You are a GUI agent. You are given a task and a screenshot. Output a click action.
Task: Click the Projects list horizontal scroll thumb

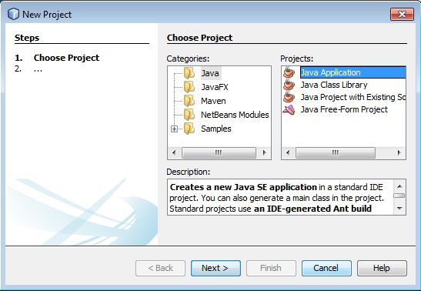[x=335, y=152]
